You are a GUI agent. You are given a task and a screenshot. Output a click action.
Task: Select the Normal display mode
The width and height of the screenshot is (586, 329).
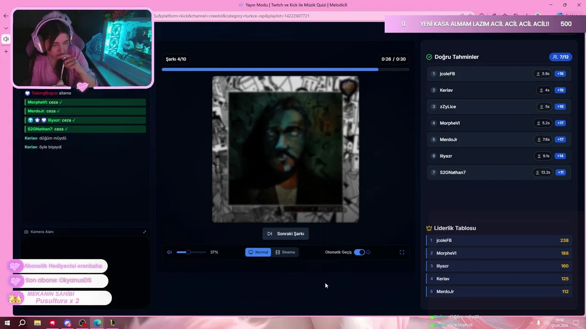tap(258, 252)
